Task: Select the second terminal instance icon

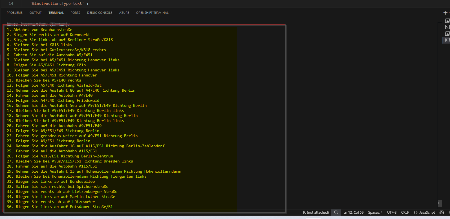Action: 447,27
